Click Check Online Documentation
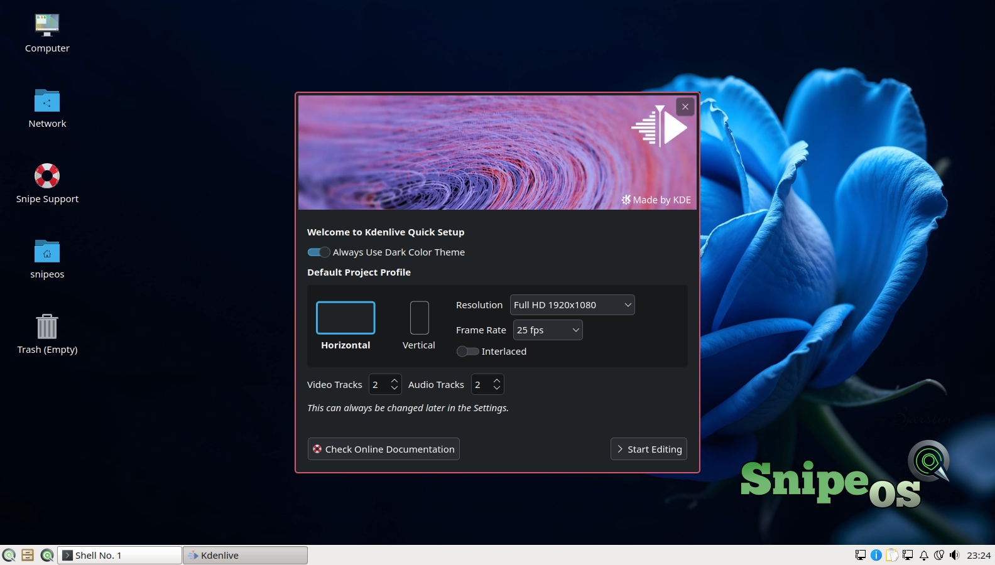 point(384,449)
